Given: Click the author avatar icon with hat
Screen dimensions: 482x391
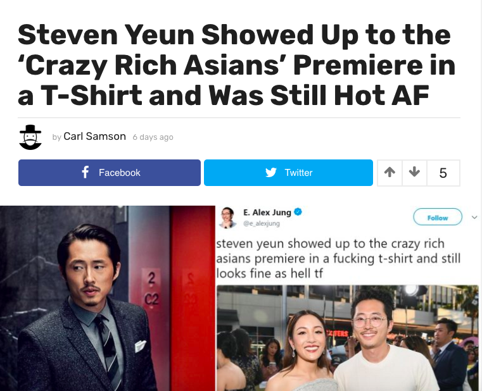Looking at the screenshot, I should coord(30,137).
